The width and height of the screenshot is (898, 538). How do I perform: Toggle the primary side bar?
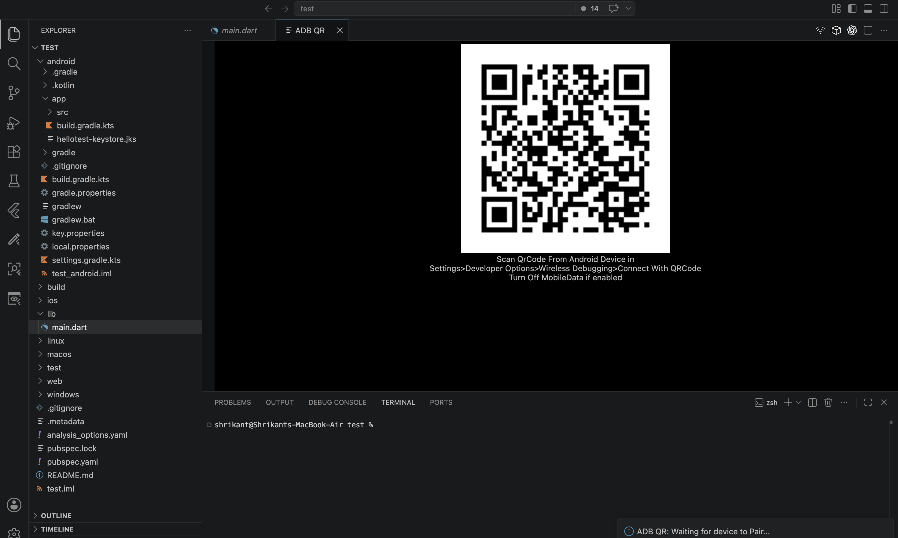(x=852, y=8)
